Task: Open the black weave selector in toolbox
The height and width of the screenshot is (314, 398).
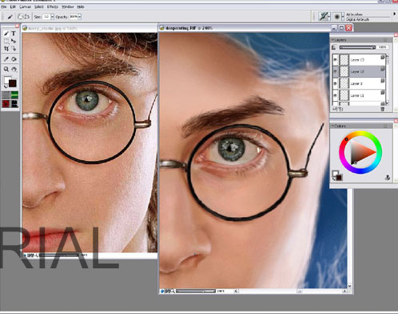Action: click(x=14, y=103)
